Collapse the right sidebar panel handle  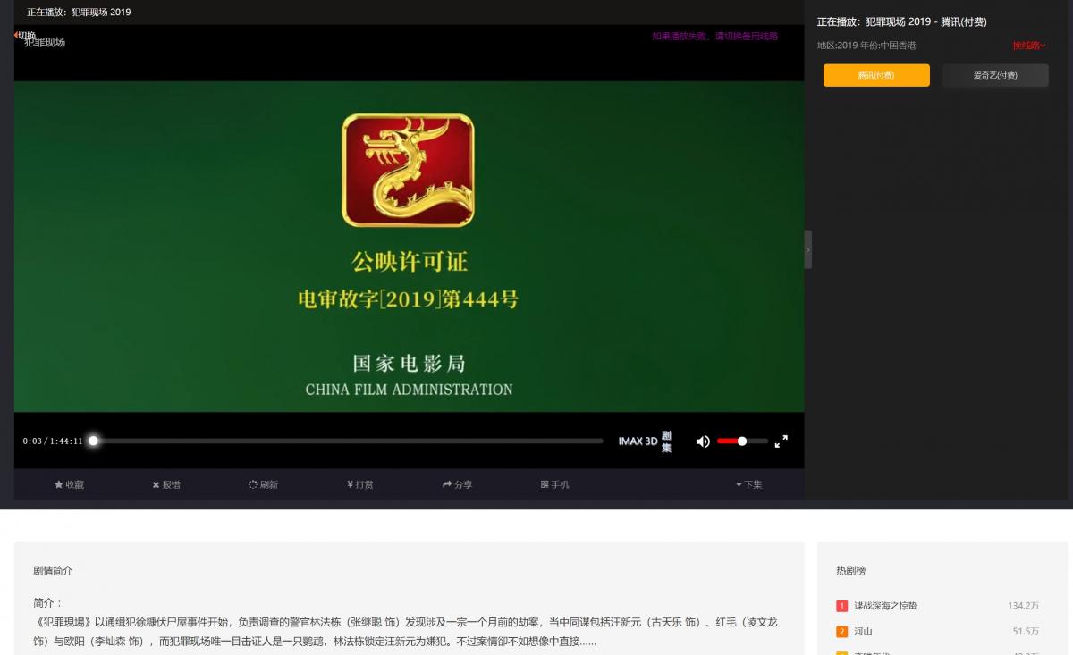(808, 249)
